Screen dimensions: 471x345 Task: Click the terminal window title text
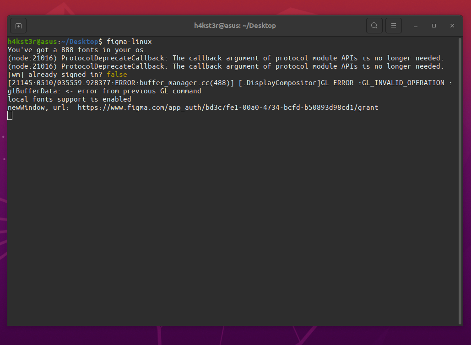[235, 25]
